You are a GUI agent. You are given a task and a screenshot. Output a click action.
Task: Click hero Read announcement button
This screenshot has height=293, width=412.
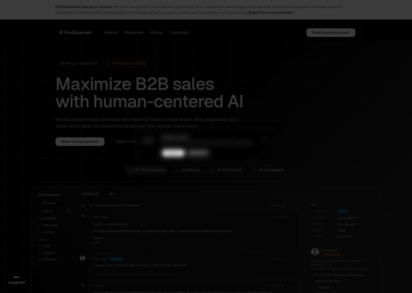pyautogui.click(x=80, y=142)
